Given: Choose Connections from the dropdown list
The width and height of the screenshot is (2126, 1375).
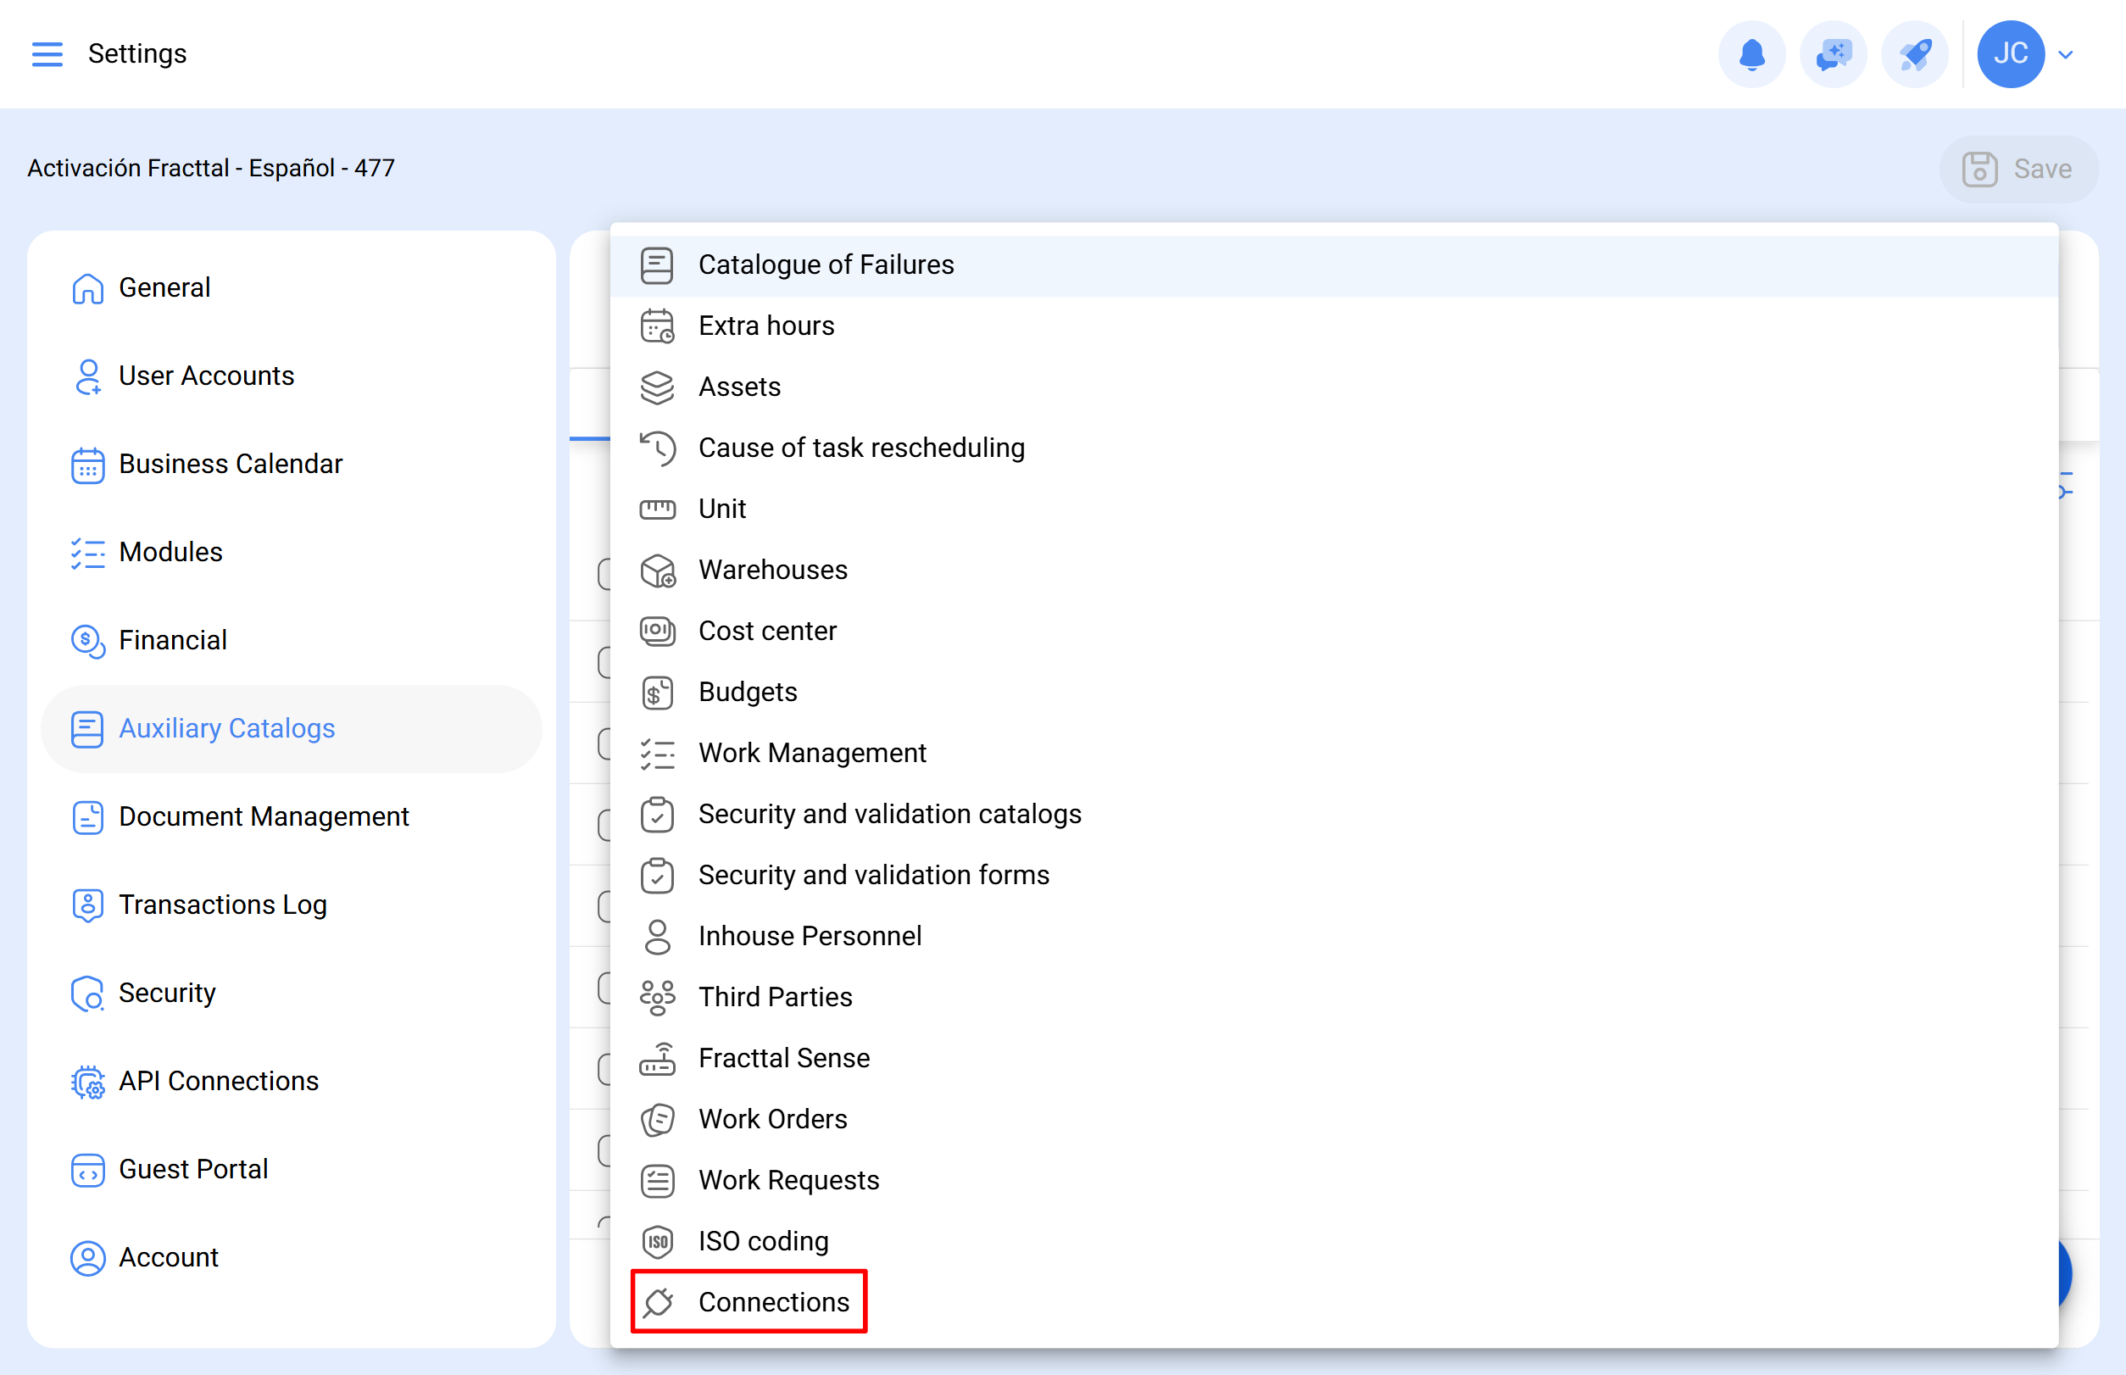Looking at the screenshot, I should pyautogui.click(x=772, y=1302).
